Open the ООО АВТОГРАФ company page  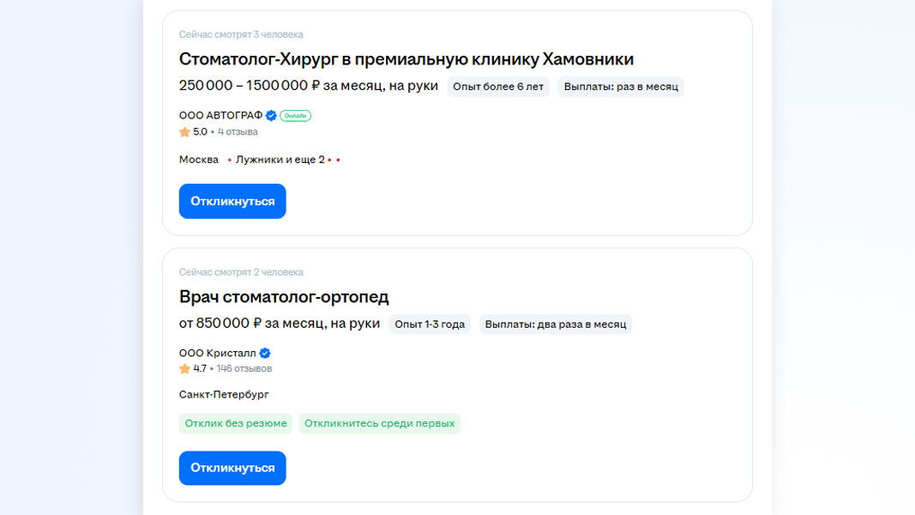tap(220, 115)
